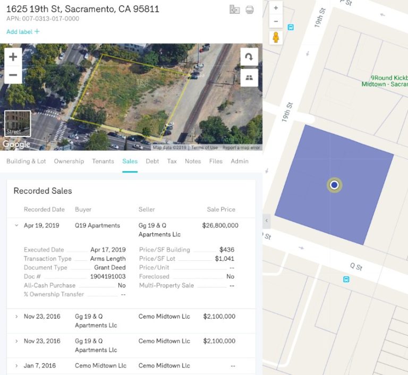This screenshot has width=408, height=375.
Task: Click the Arms Length transaction type value
Action: coord(108,259)
